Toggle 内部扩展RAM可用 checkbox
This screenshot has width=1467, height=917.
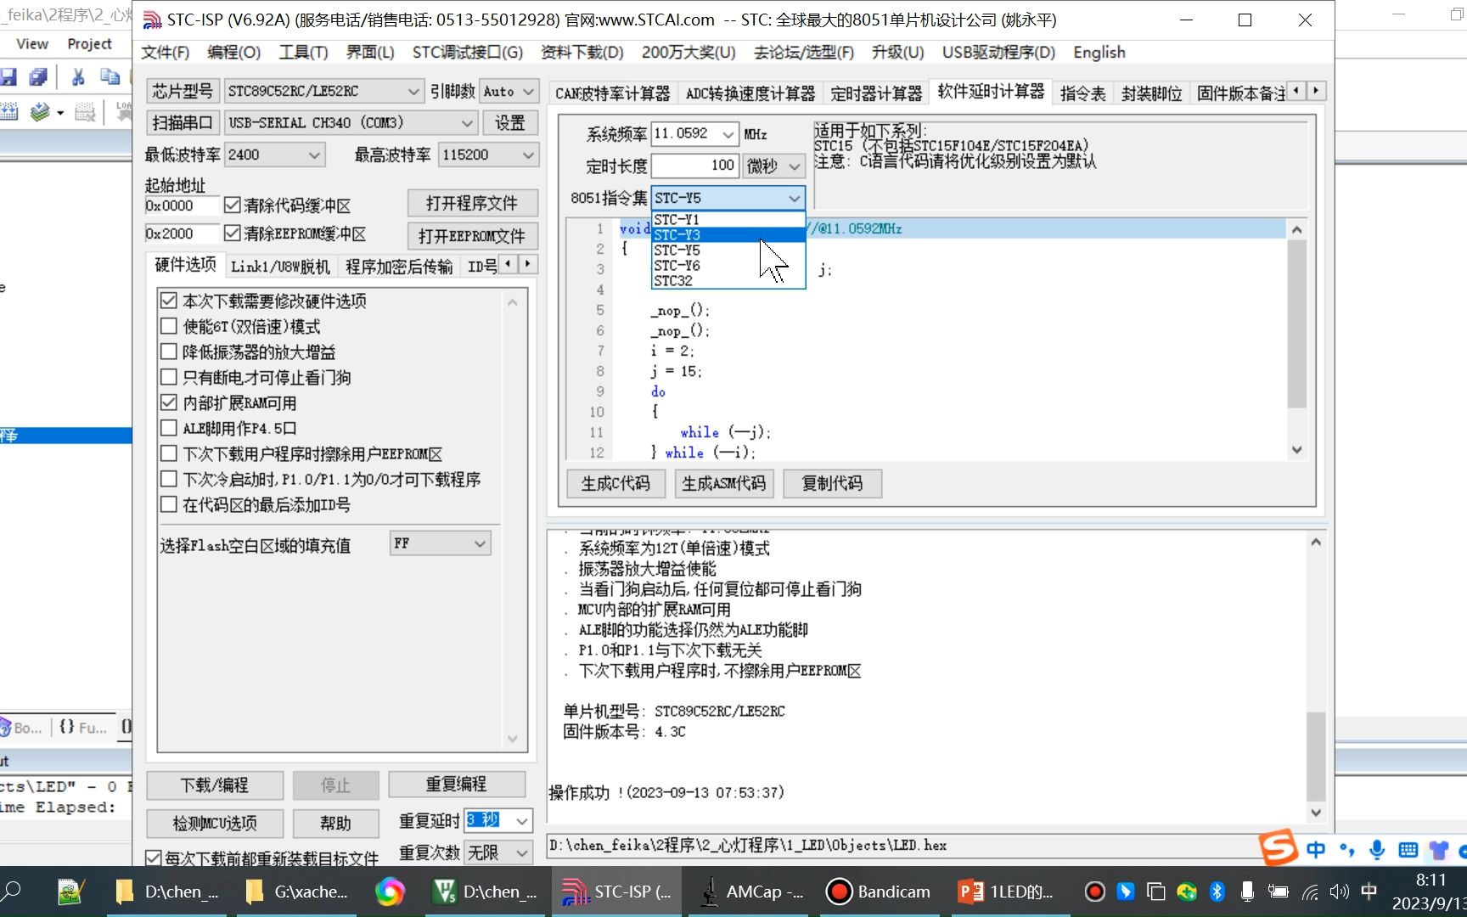(169, 402)
